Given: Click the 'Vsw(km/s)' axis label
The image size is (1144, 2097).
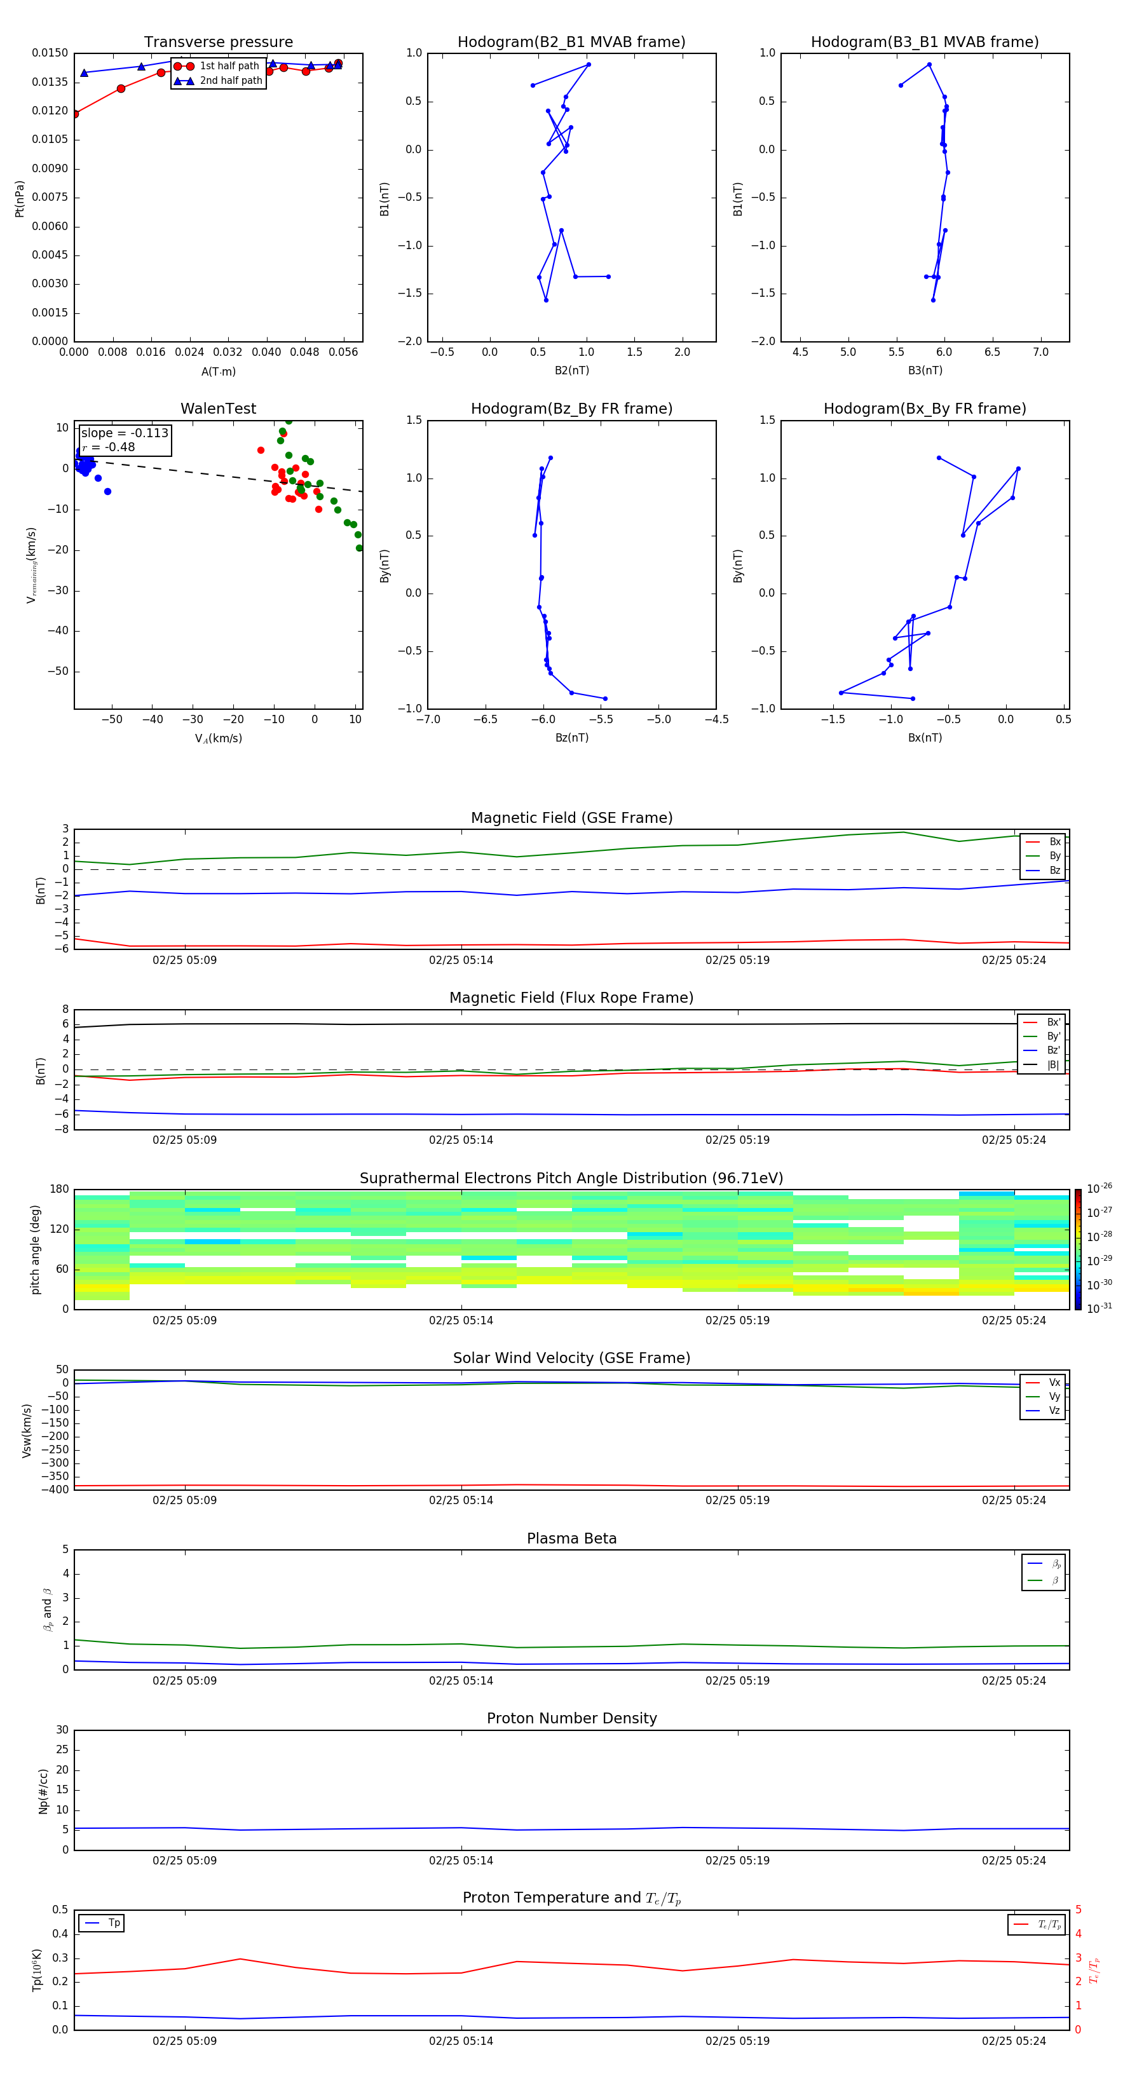Looking at the screenshot, I should (x=26, y=1430).
